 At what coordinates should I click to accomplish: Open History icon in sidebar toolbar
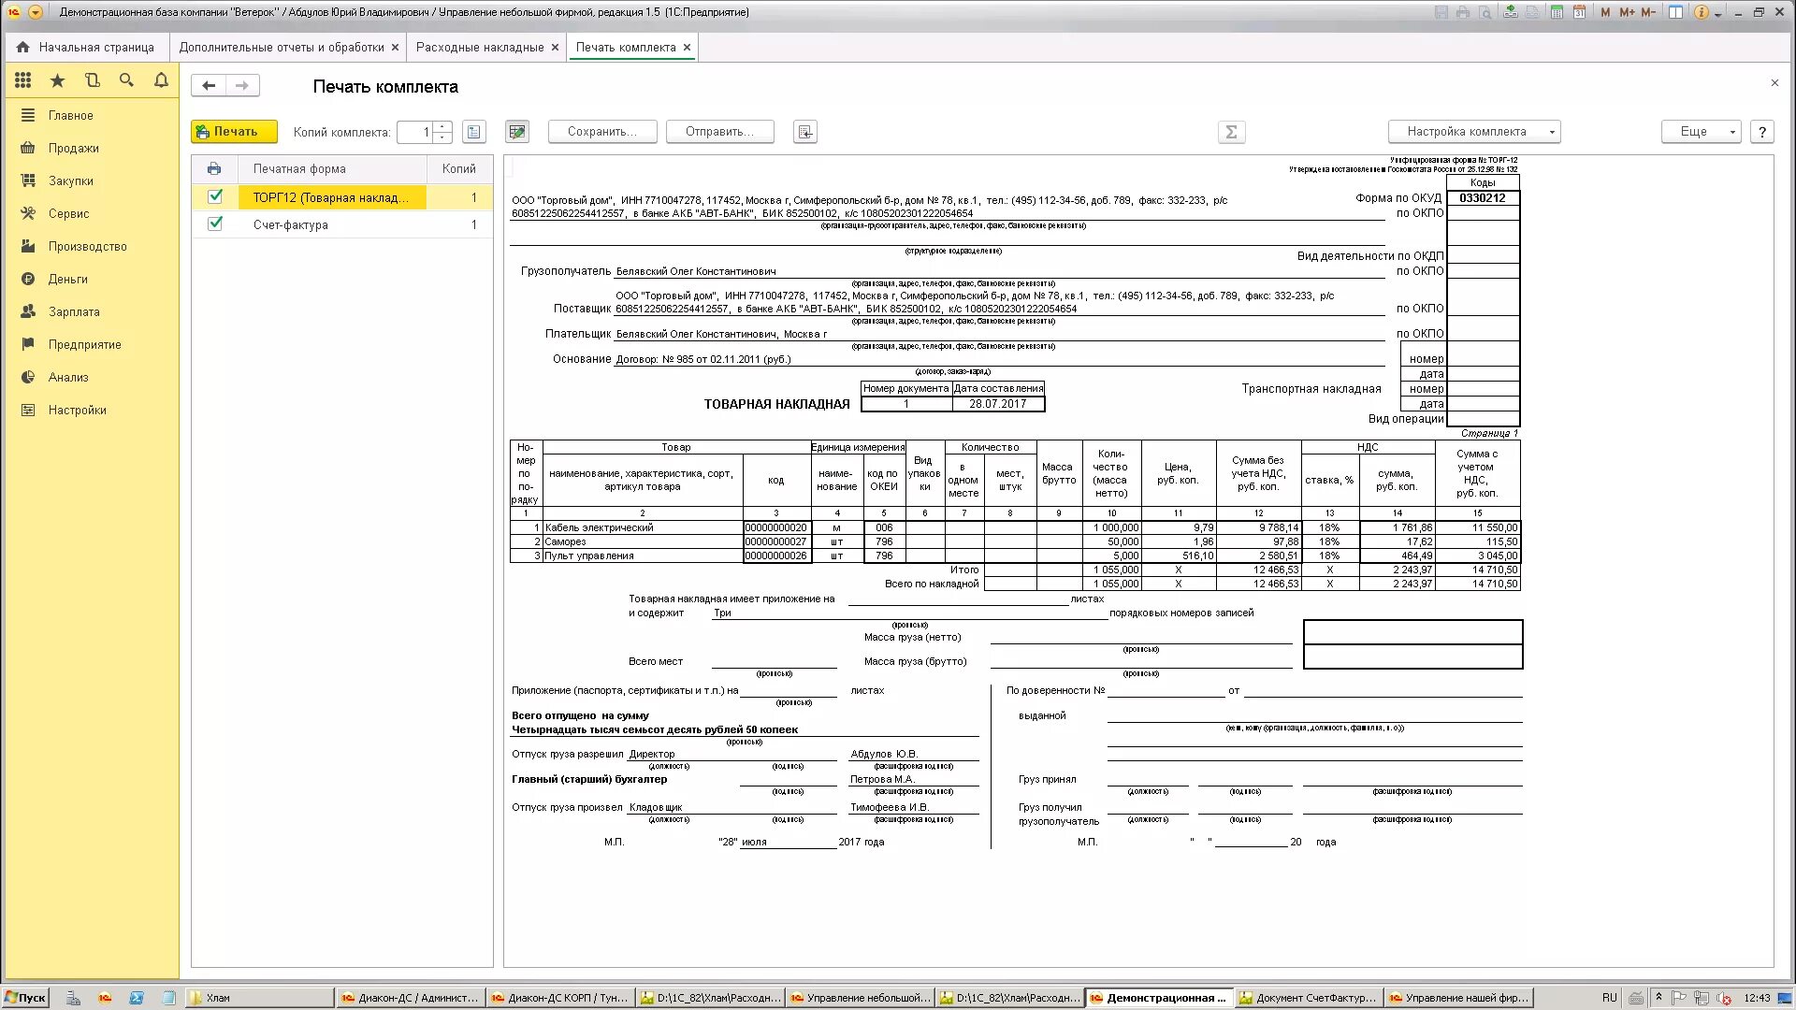click(x=92, y=80)
